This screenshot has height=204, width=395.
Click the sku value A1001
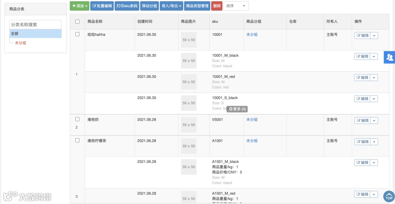tap(217, 141)
